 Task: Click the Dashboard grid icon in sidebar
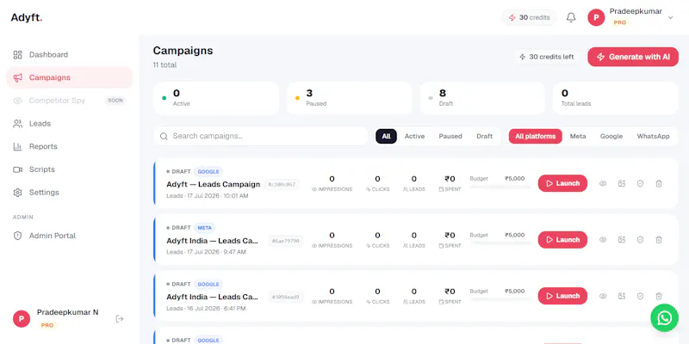17,55
